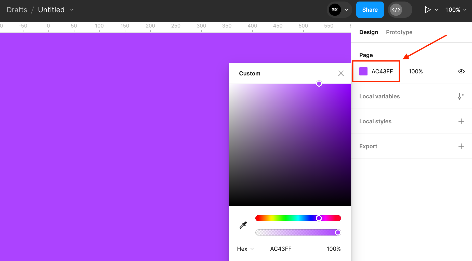Edit the page opacity 100% field
This screenshot has height=261, width=472.
416,71
